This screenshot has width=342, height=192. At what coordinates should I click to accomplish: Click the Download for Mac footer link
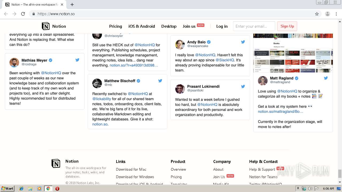point(131,169)
